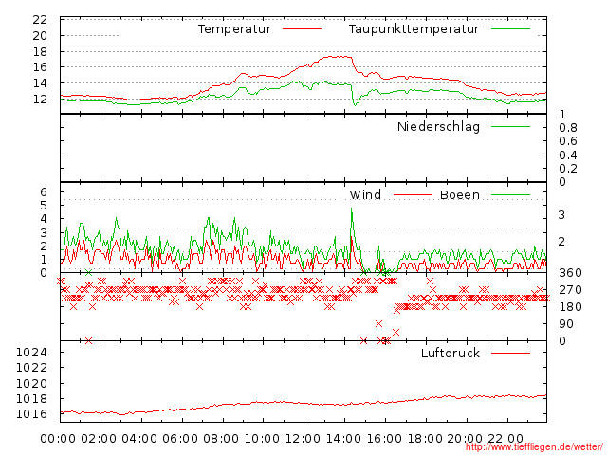This screenshot has width=607, height=455.
Task: Click the 0.6 precipitation axis value
Action: click(x=568, y=141)
